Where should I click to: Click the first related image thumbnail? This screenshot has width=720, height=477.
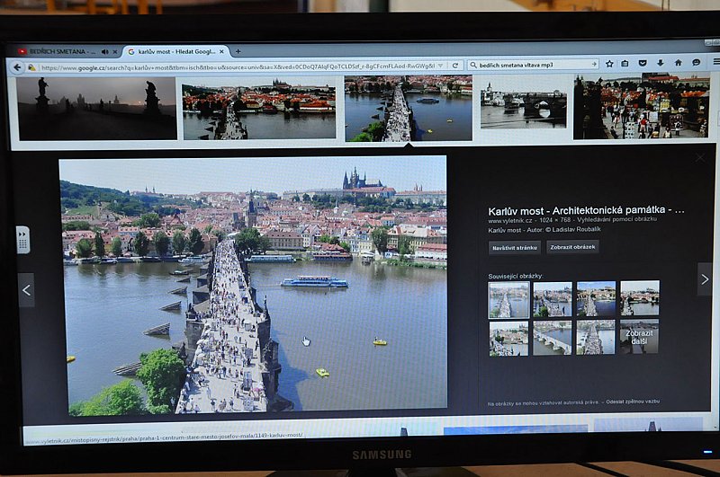tap(508, 299)
